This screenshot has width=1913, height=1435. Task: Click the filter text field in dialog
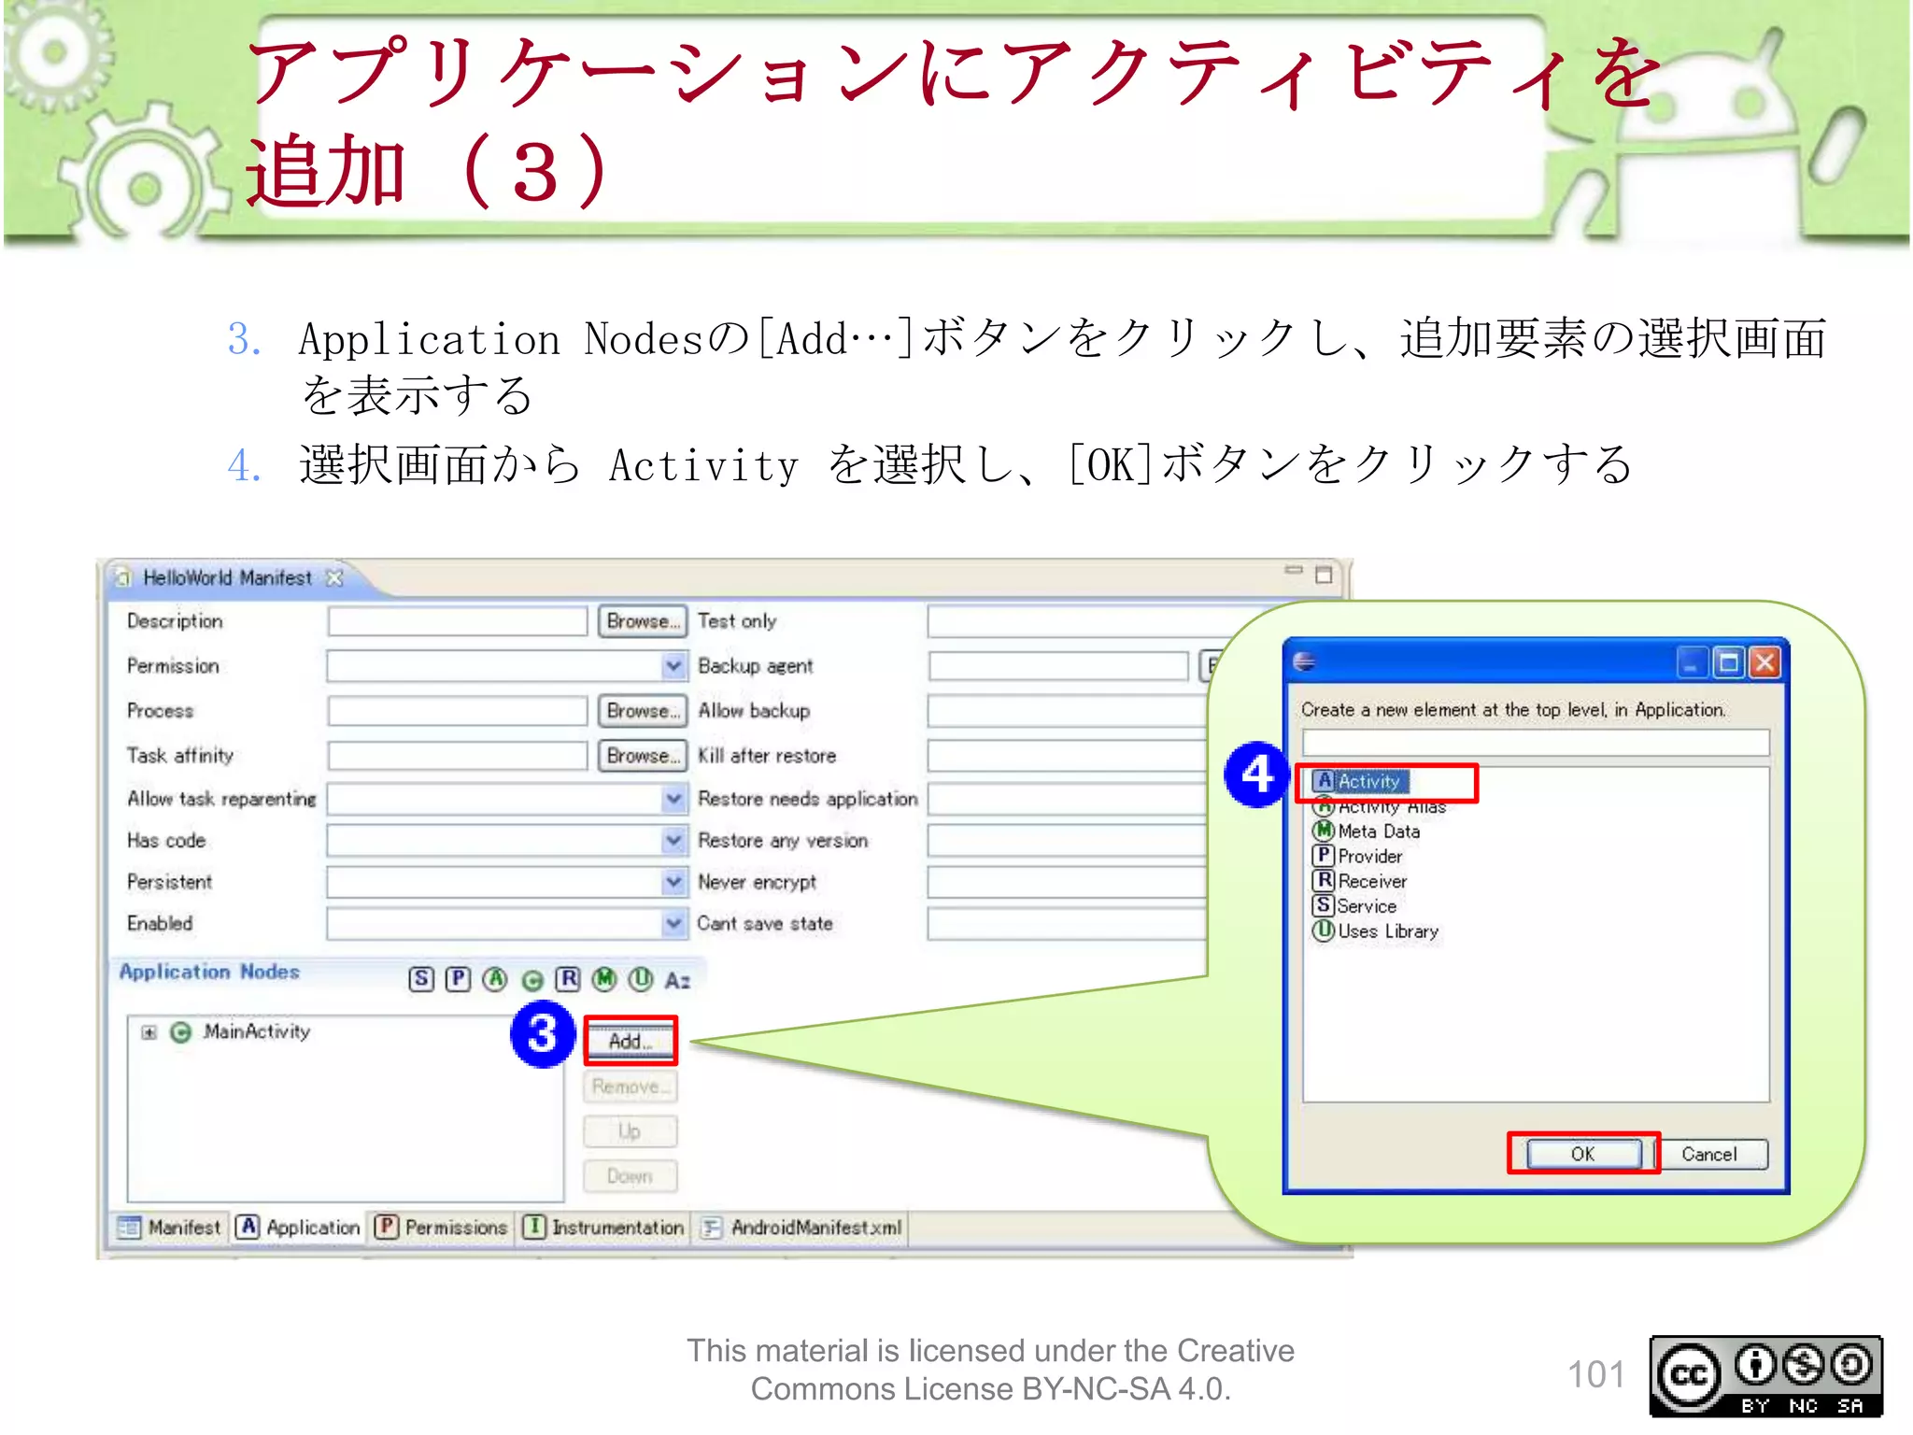[x=1536, y=744]
